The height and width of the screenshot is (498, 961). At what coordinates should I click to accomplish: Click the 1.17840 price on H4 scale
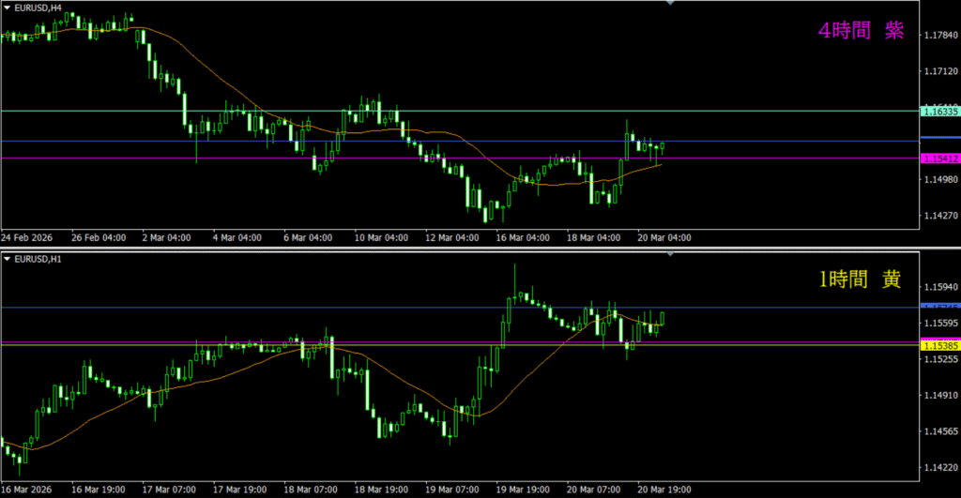click(x=939, y=36)
